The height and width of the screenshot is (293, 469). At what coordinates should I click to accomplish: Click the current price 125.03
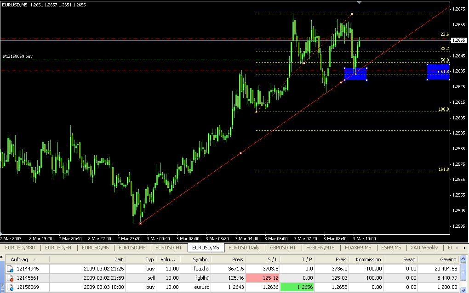pos(339,278)
